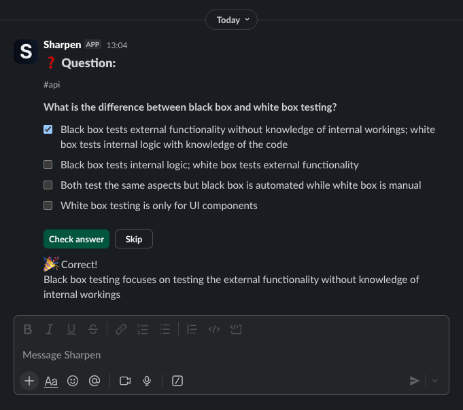The height and width of the screenshot is (410, 463).
Task: Apply blockquote formatting
Action: (192, 329)
